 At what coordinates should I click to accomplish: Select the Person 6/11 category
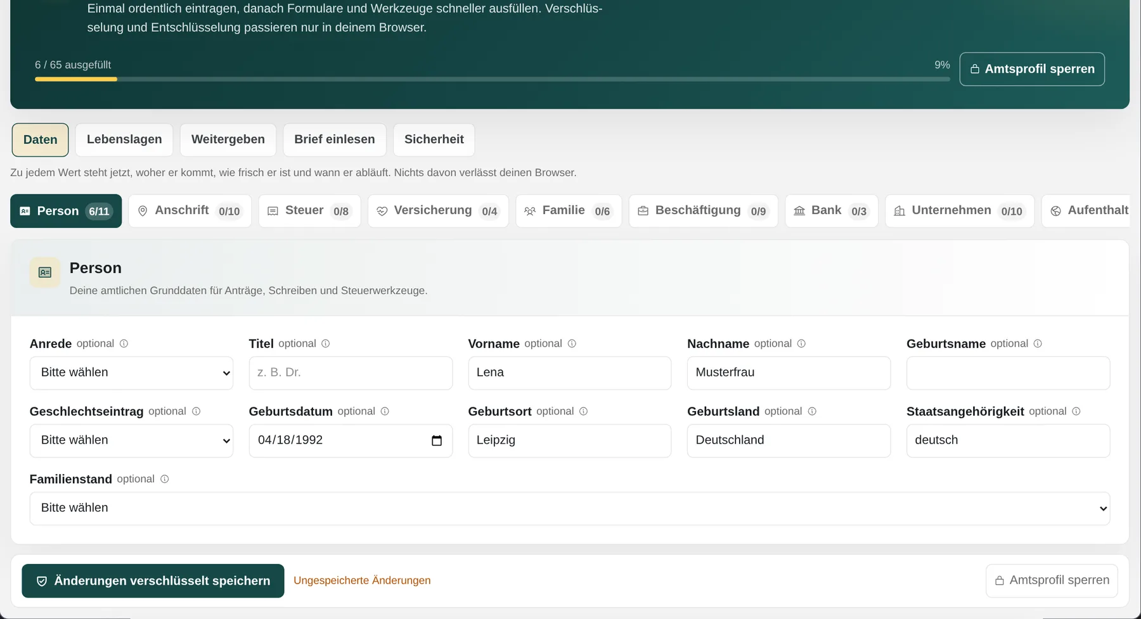[x=66, y=211]
